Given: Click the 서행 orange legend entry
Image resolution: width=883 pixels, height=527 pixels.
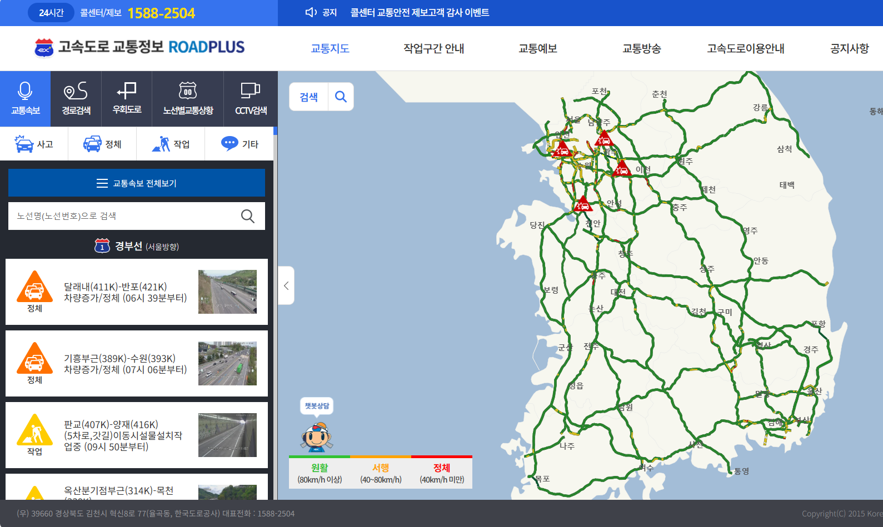Looking at the screenshot, I should coord(381,473).
